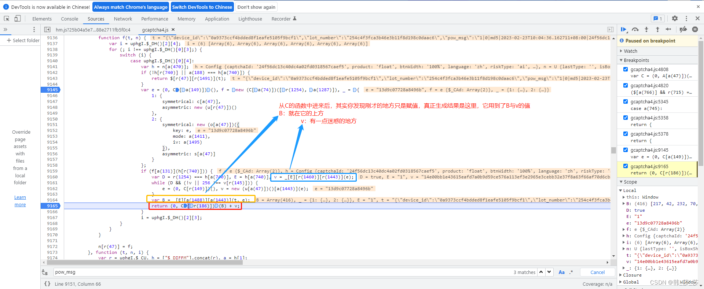Image resolution: width=704 pixels, height=289 pixels.
Task: Switch to the Elements tab
Action: pos(42,19)
